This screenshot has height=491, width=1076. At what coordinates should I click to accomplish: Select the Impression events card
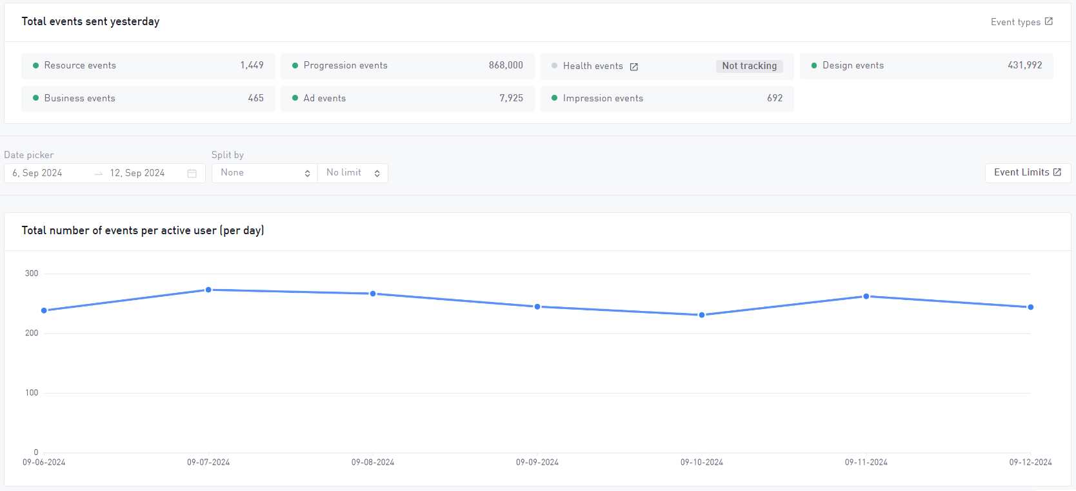pos(667,99)
